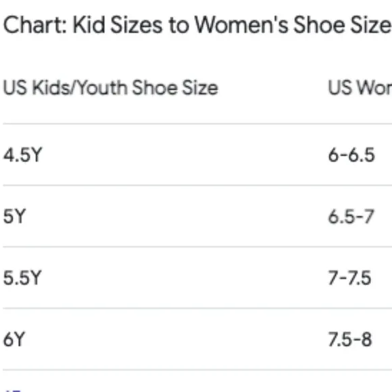Select the 5.5Y size cell
This screenshot has width=392, height=392.
(x=22, y=278)
